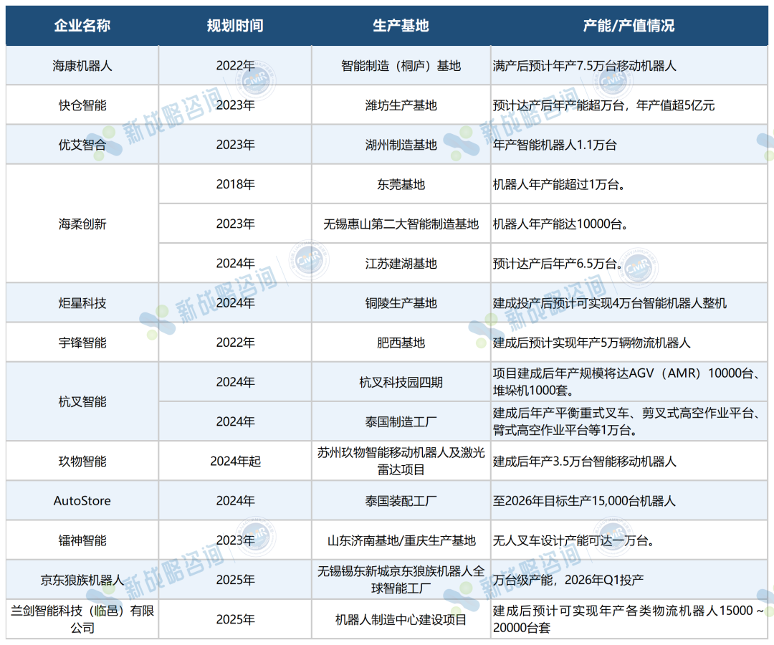Click the 优艾智合 company cell
This screenshot has width=774, height=645.
pos(82,145)
